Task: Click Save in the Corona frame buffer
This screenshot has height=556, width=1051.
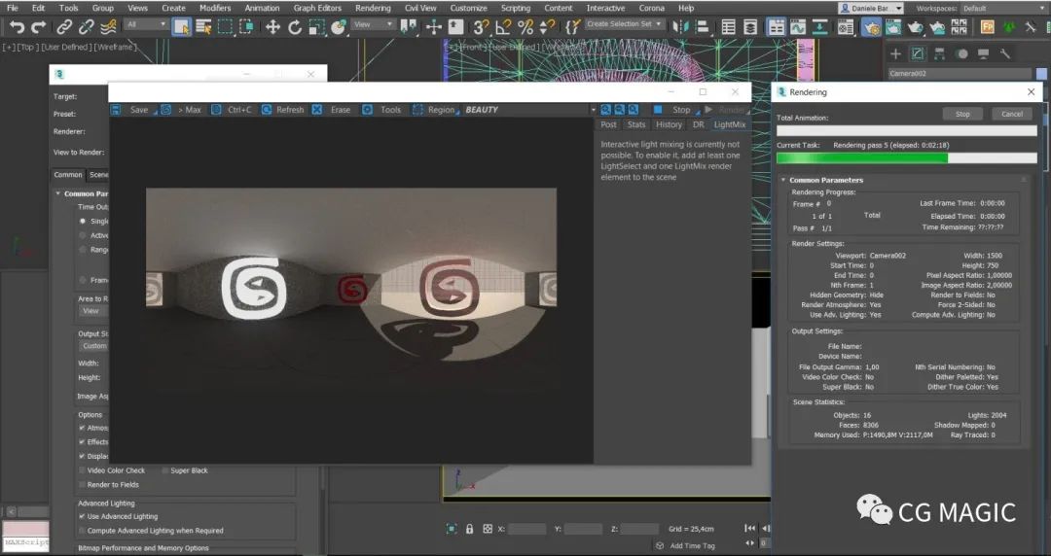Action: pos(138,110)
